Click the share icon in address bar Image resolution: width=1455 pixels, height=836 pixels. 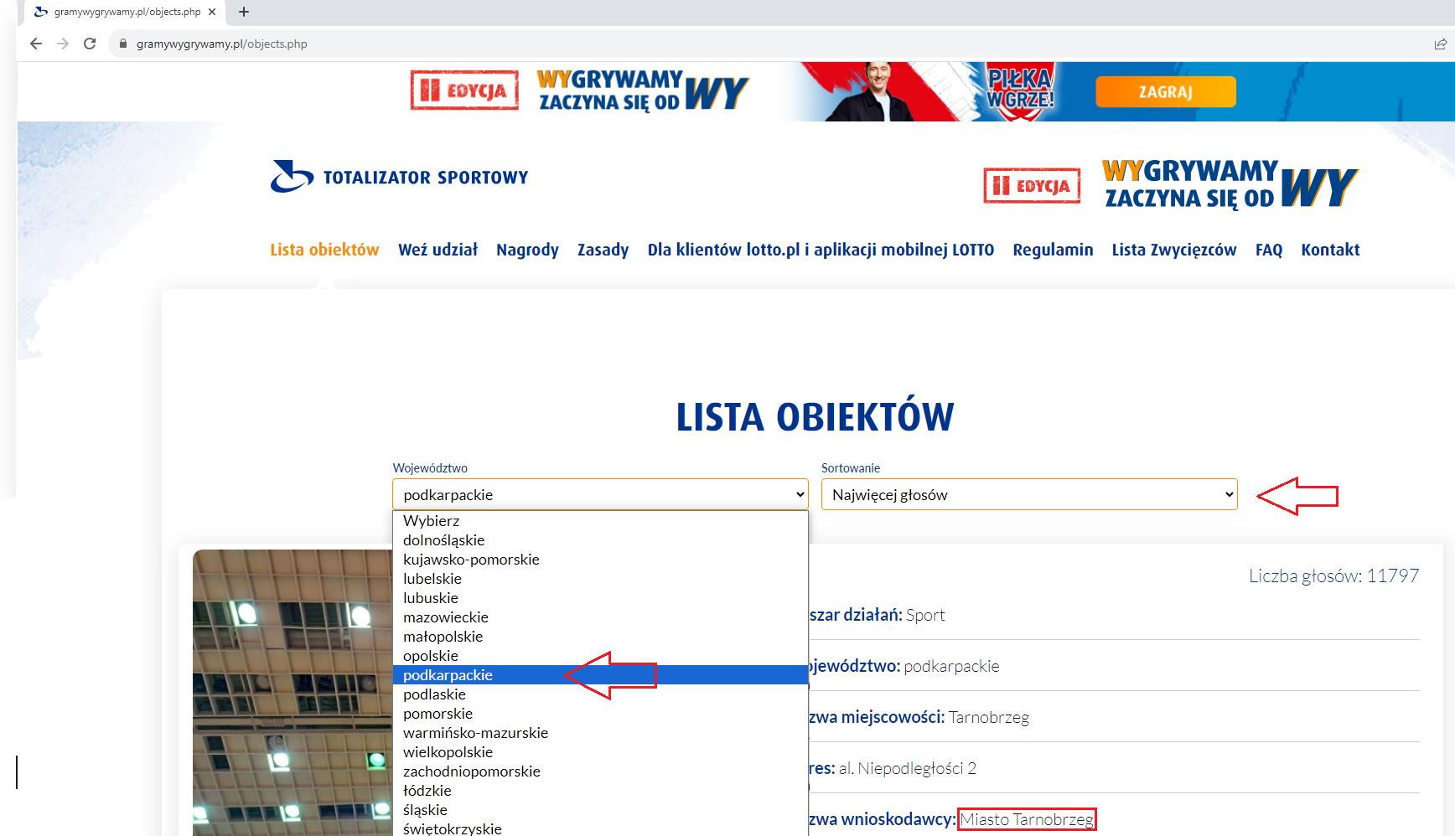coord(1440,44)
